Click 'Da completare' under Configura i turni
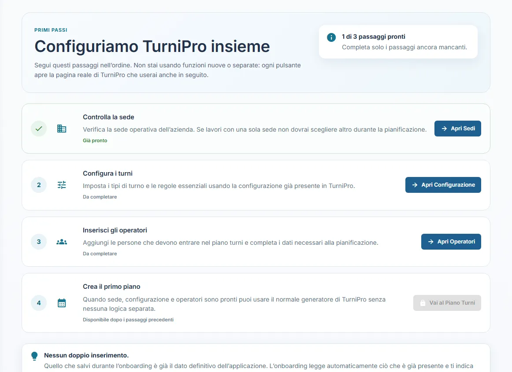Viewport: 512px width, 372px height. [x=100, y=197]
